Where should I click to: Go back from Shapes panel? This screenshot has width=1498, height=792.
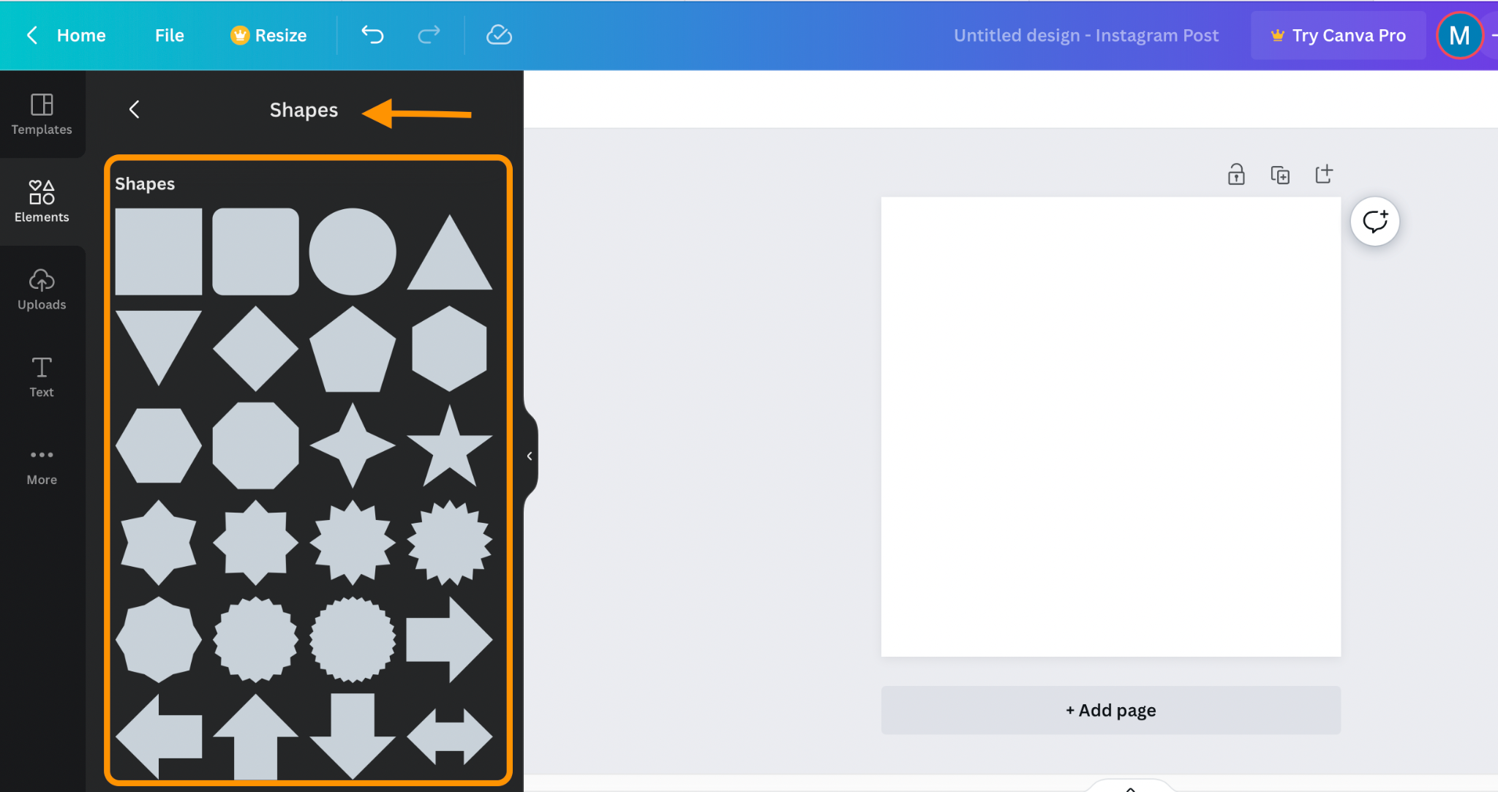pyautogui.click(x=135, y=109)
